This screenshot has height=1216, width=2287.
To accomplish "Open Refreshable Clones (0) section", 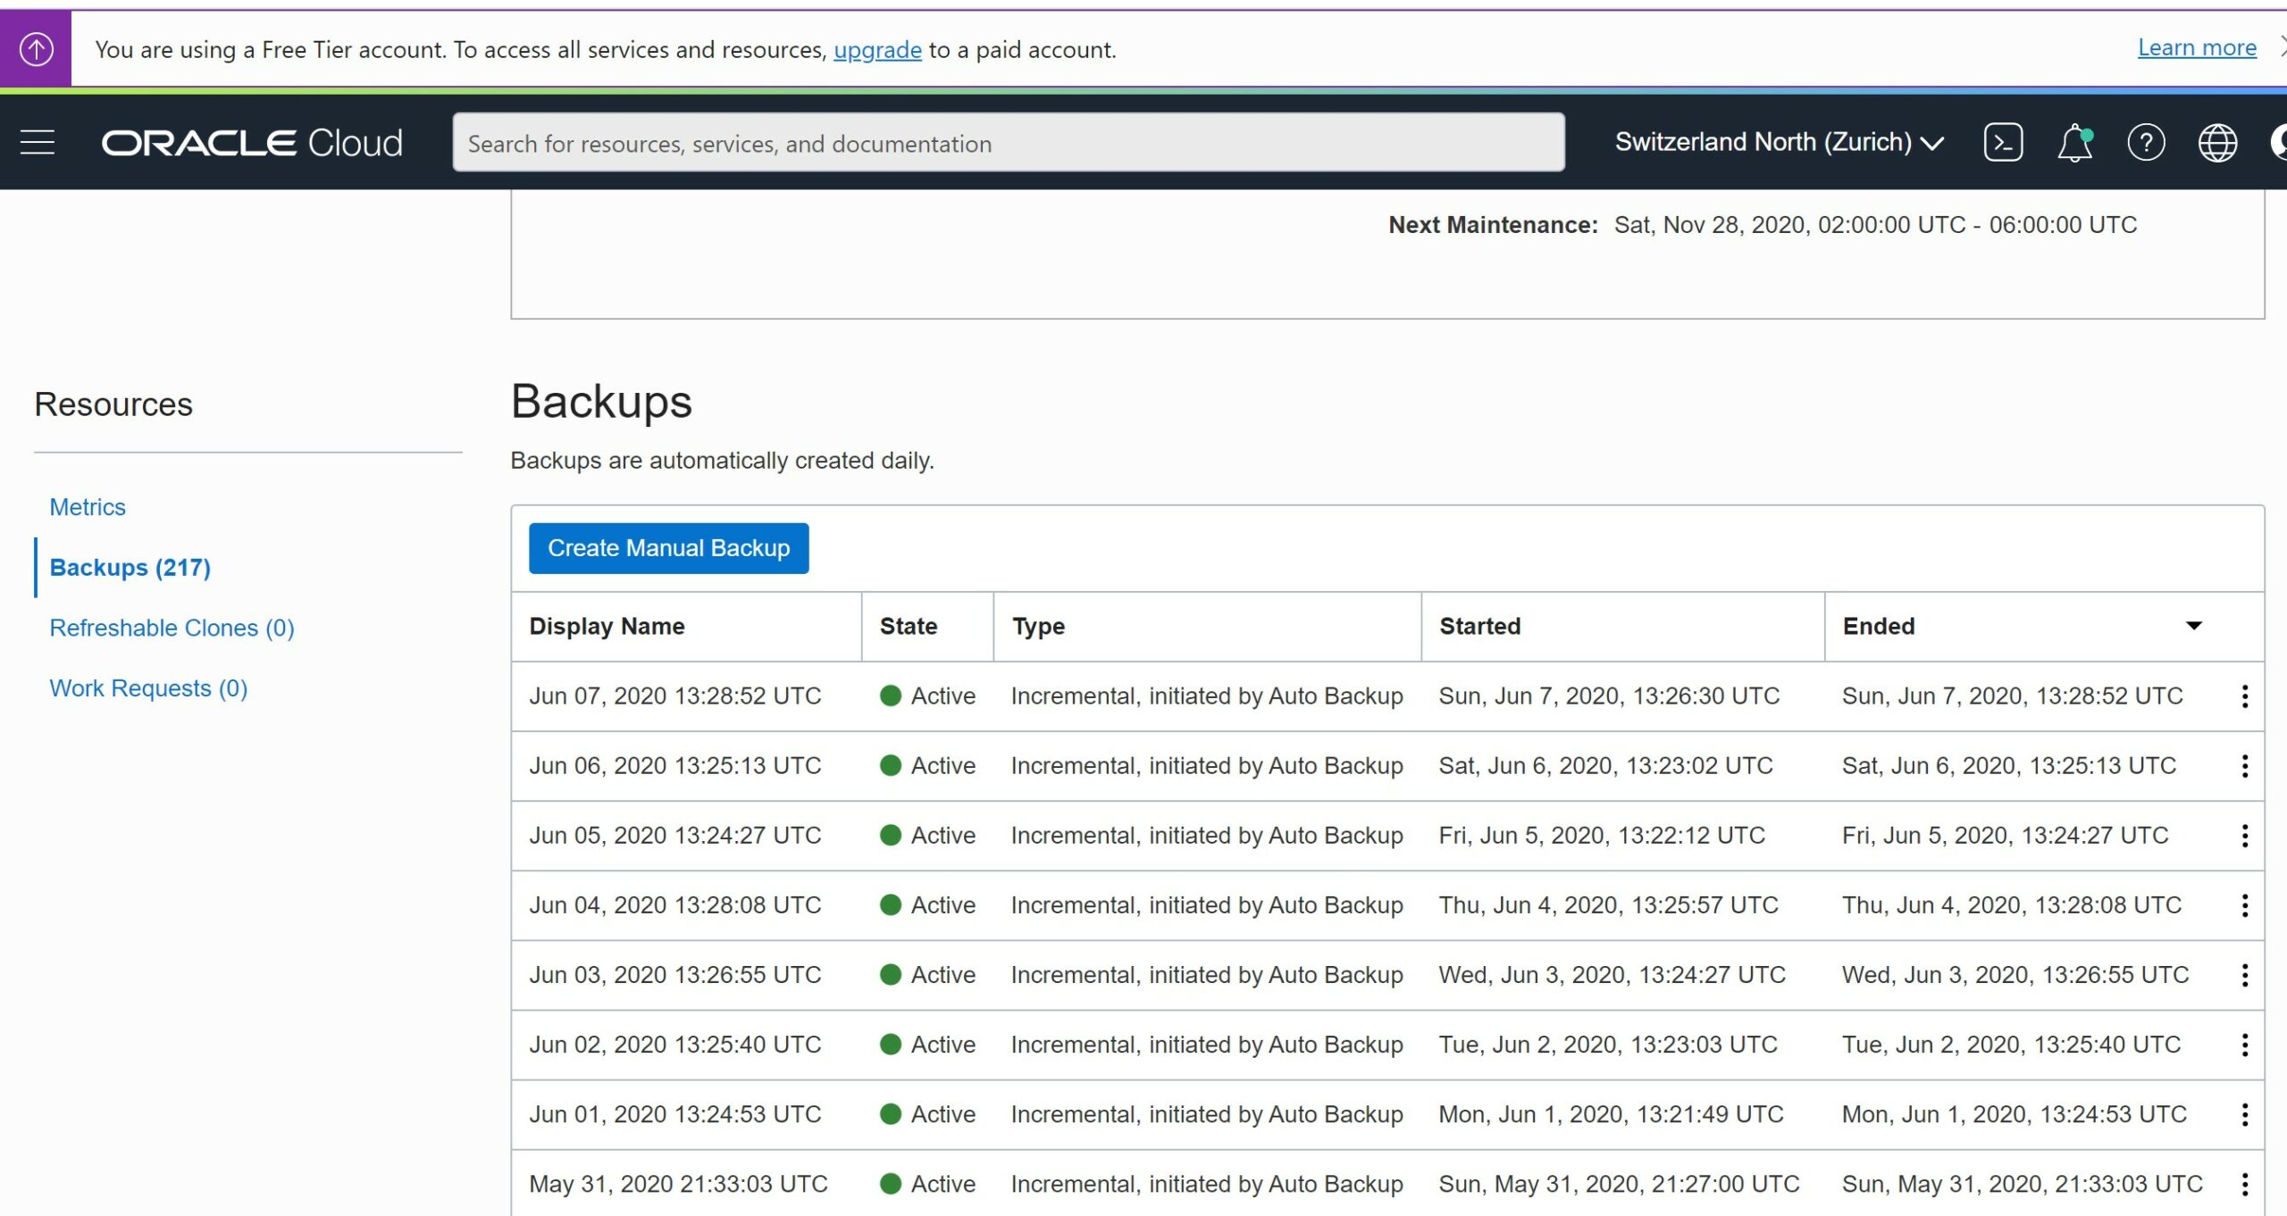I will coord(172,628).
